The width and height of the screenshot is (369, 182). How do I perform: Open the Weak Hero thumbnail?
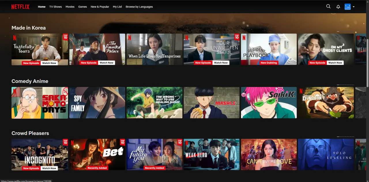point(212,155)
